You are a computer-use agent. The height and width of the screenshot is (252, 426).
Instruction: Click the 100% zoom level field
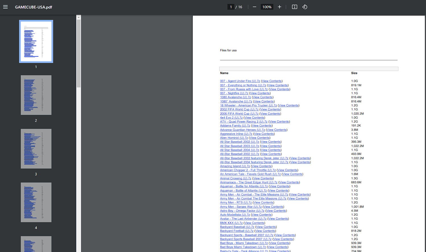pos(267,7)
